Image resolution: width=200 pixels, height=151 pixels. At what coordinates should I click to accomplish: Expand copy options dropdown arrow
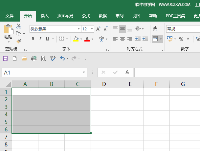coord(24,34)
